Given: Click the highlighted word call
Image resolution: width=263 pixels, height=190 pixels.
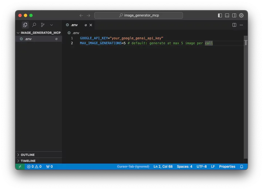Looking at the screenshot, I should coord(209,43).
